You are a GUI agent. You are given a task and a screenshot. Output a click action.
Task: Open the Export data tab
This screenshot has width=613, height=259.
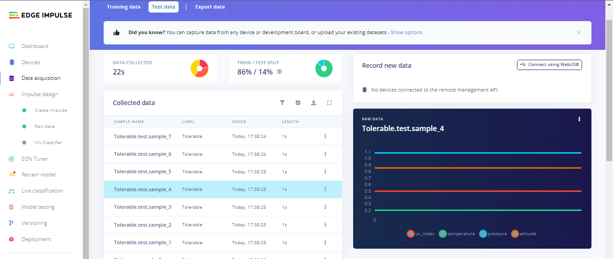[x=210, y=7]
